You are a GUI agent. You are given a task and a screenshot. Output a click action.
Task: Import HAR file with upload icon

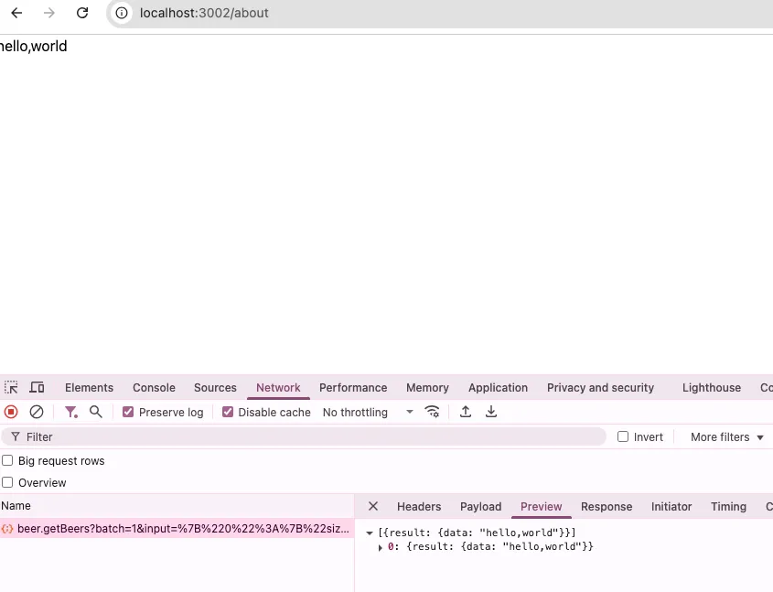point(466,412)
